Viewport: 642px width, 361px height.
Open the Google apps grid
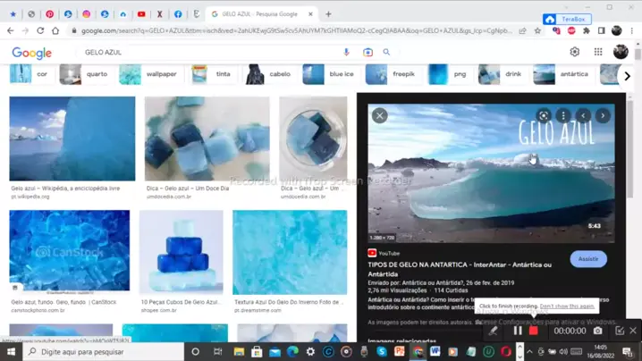598,52
